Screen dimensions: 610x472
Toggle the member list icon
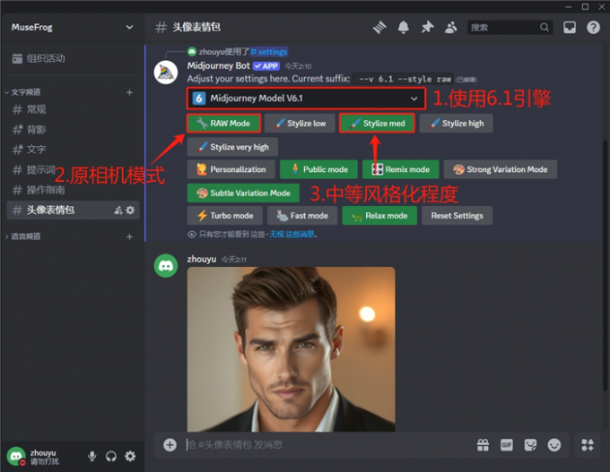point(450,27)
